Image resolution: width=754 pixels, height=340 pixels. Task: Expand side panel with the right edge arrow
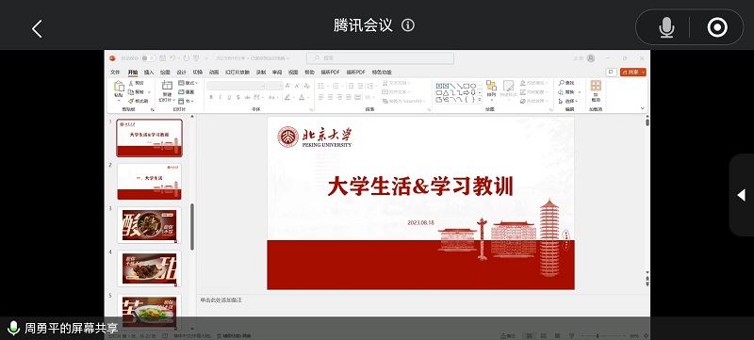coord(741,195)
